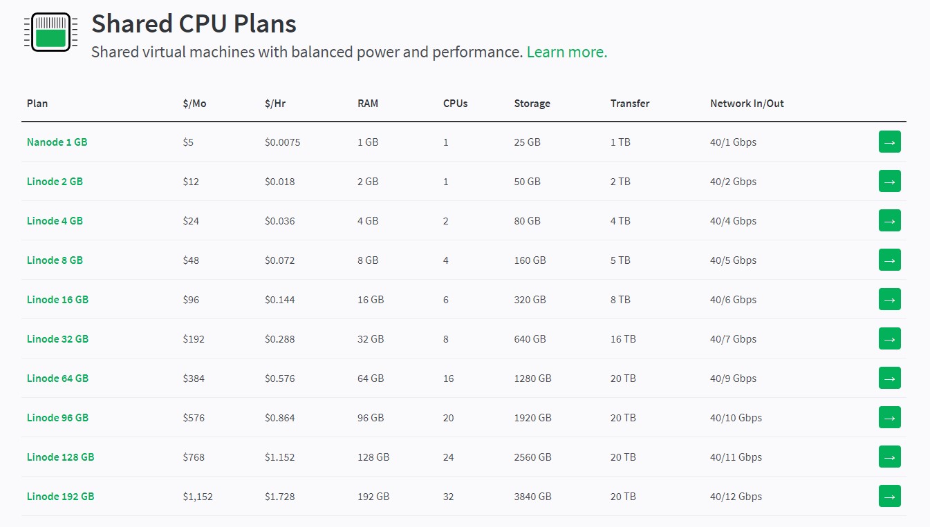Click the arrow button for Linode 64 GB
Screen dimensions: 930x527
point(889,378)
